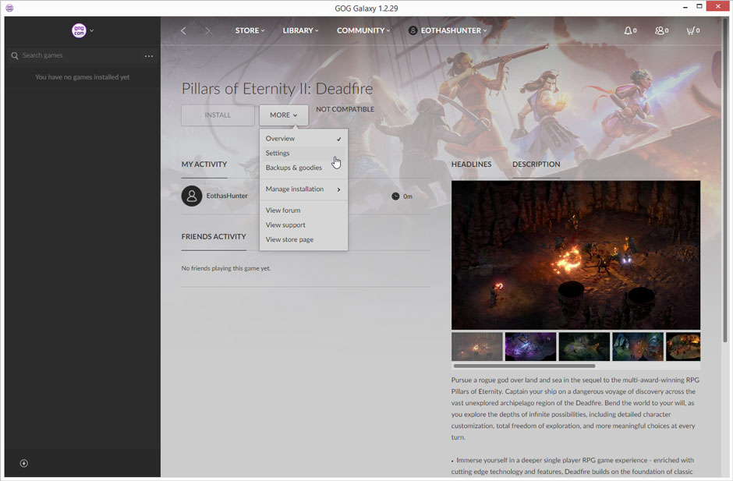Select Overview in the MORE menu
The height and width of the screenshot is (481, 733).
coord(303,138)
